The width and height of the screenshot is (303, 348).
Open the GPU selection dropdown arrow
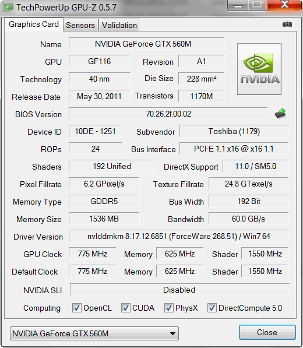[172, 333]
